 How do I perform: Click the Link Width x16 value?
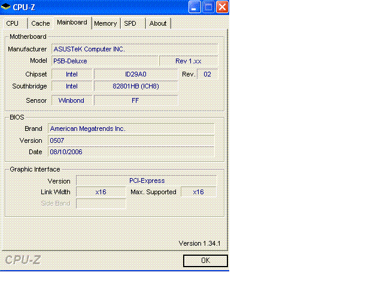[x=101, y=192]
